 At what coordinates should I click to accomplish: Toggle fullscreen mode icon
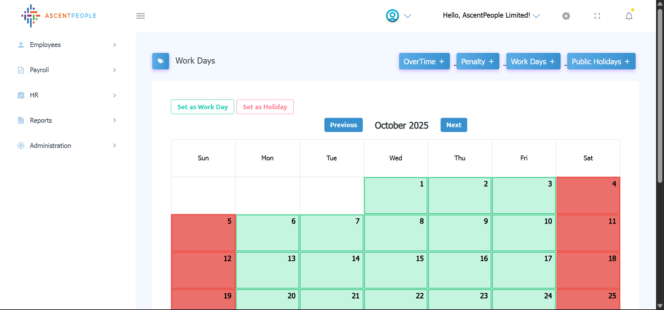pyautogui.click(x=597, y=16)
